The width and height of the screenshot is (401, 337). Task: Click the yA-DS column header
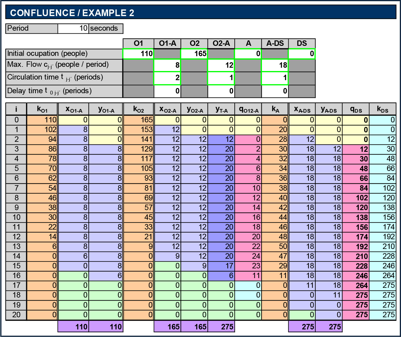(328, 109)
